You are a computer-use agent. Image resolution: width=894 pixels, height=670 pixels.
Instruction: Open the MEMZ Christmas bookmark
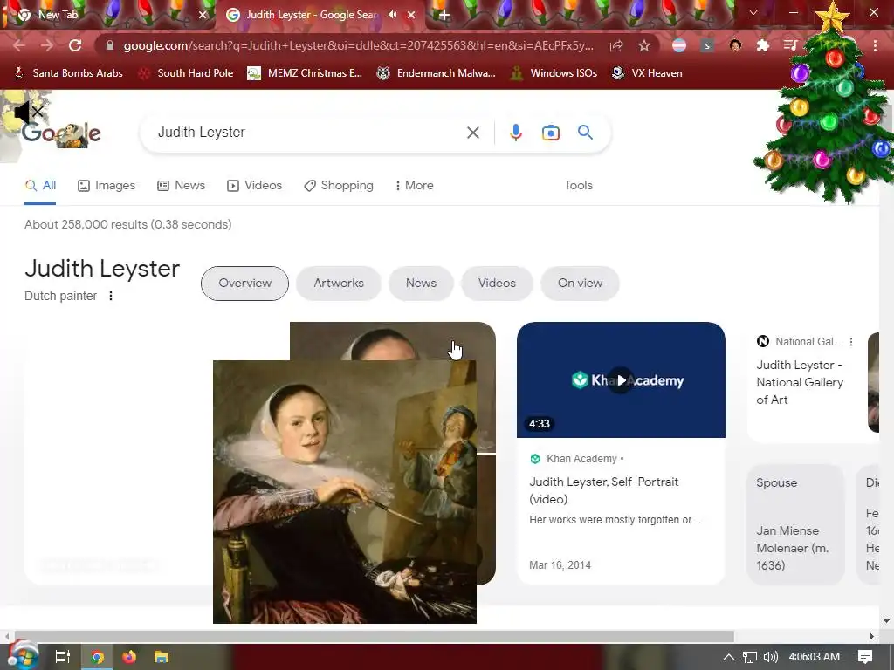point(305,73)
